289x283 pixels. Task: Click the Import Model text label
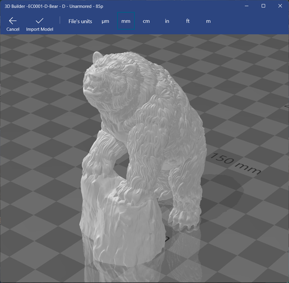pos(40,29)
